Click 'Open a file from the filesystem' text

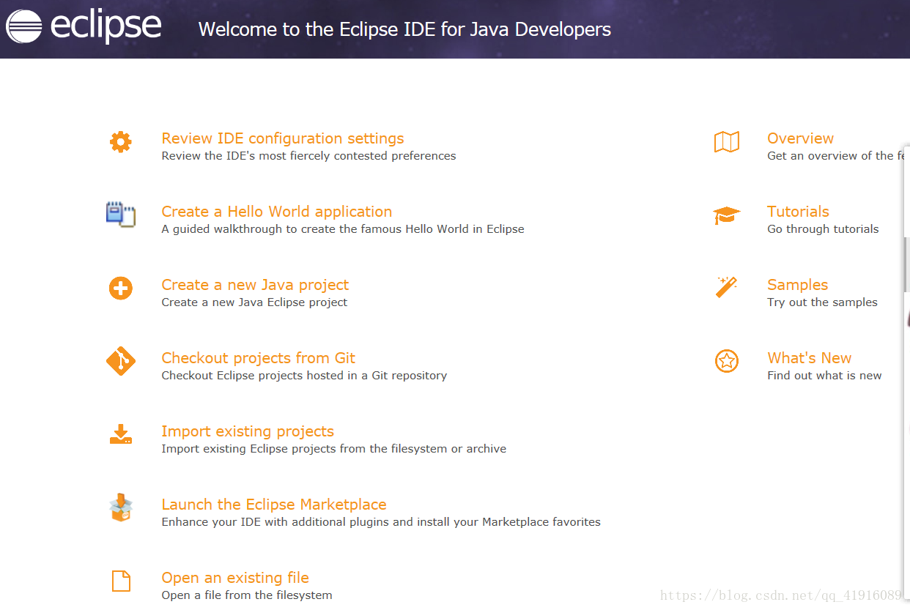(x=247, y=595)
